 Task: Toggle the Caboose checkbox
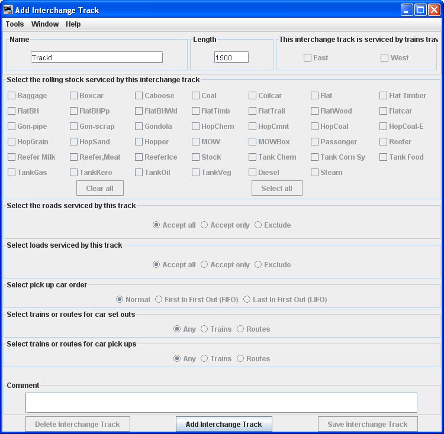(x=139, y=96)
